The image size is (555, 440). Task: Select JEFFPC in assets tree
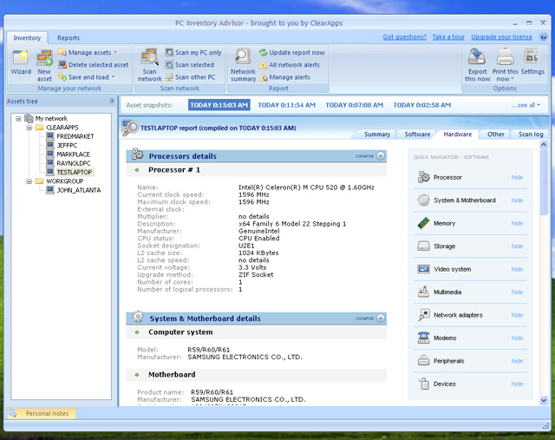pyautogui.click(x=67, y=145)
